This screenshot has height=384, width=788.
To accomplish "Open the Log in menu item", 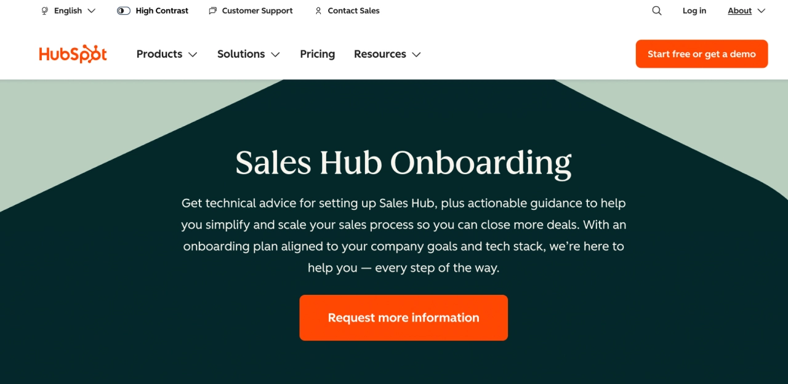I will tap(694, 10).
